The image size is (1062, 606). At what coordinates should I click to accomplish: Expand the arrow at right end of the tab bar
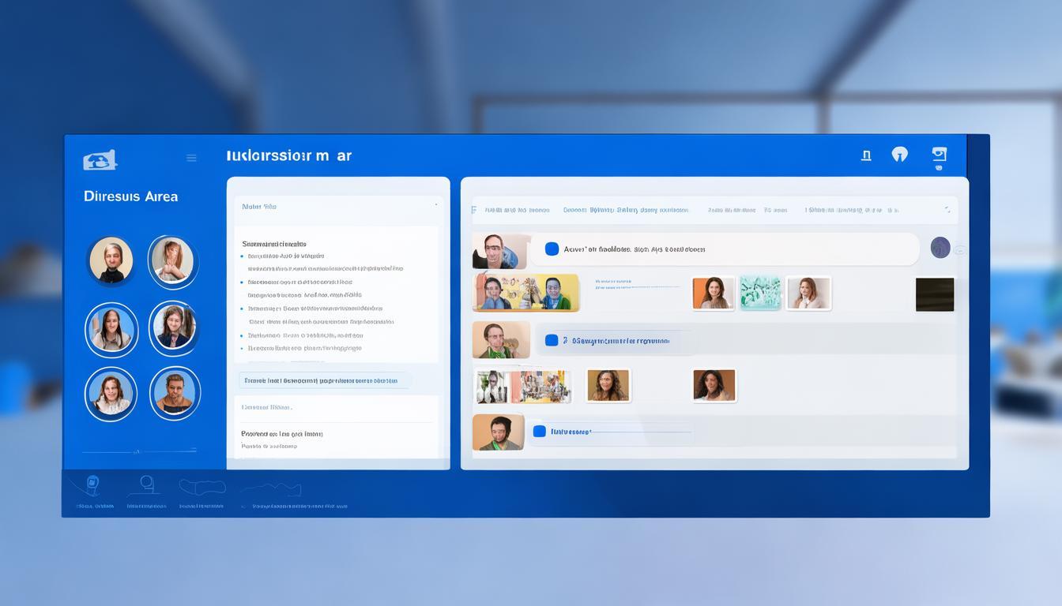(947, 210)
